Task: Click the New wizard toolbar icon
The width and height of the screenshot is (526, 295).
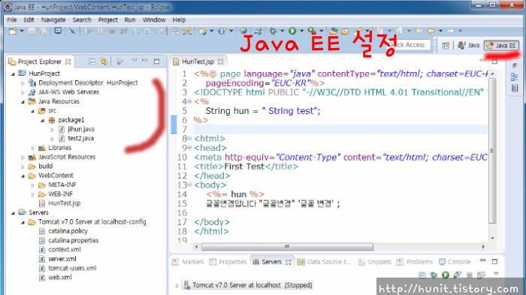Action: pos(13,32)
